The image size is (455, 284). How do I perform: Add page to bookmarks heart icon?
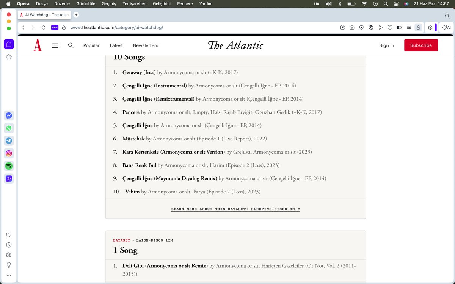point(390,27)
